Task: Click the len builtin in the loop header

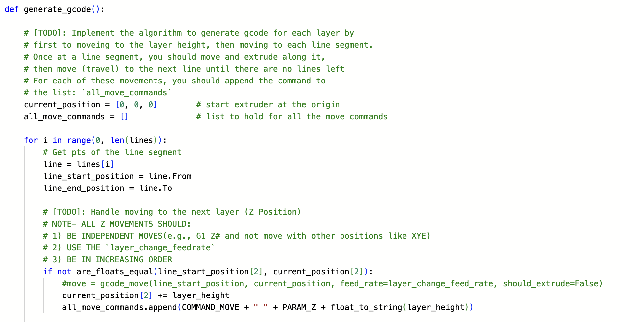Action: click(x=117, y=140)
